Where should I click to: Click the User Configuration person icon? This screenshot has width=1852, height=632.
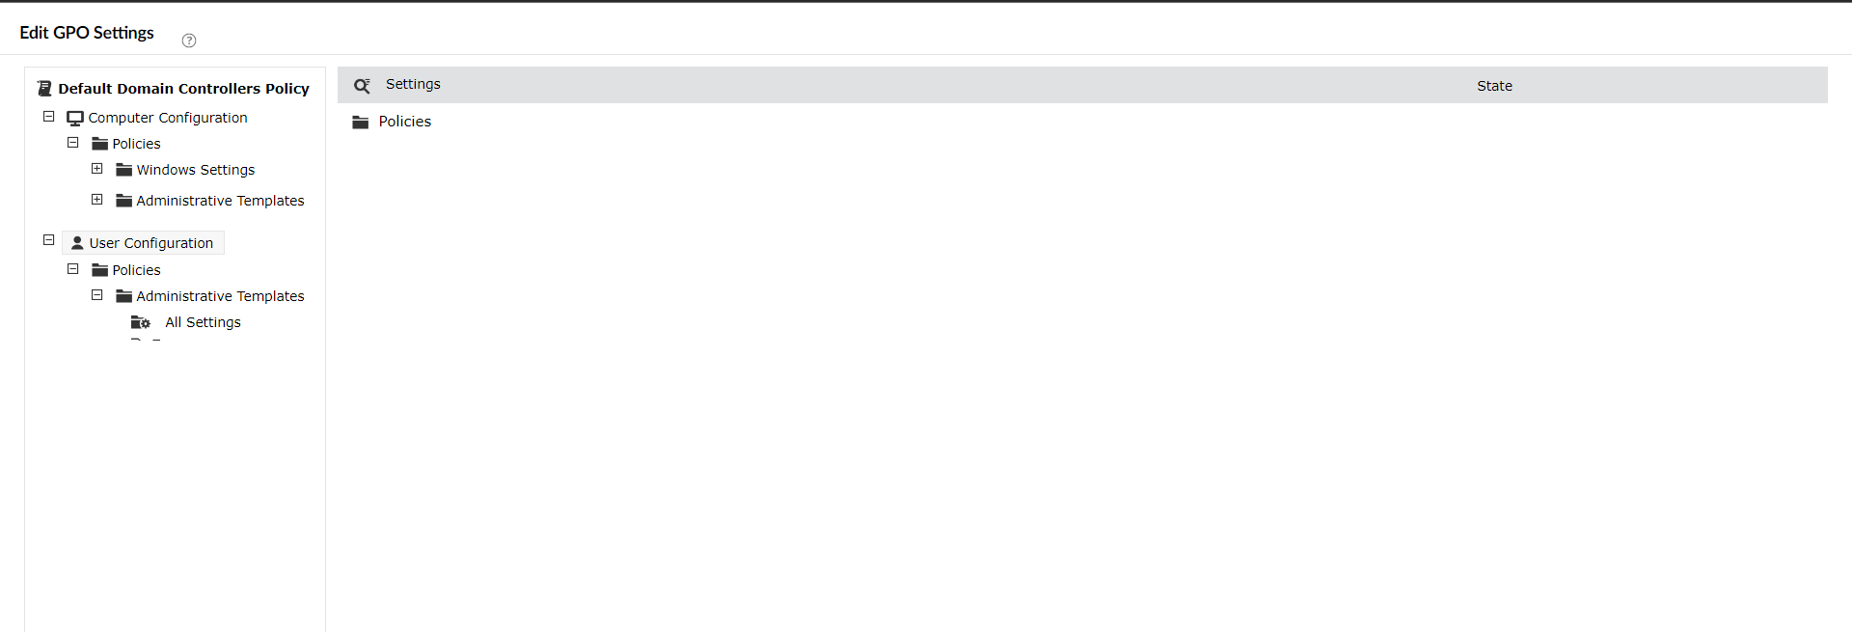pos(77,243)
